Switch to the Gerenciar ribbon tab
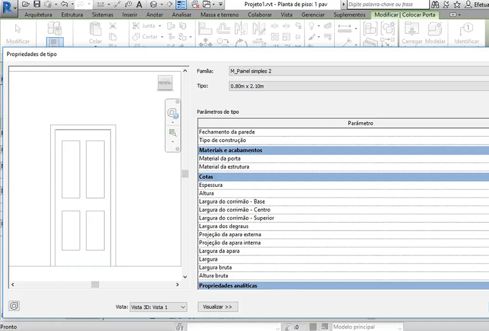This screenshot has height=331, width=489. [x=313, y=15]
